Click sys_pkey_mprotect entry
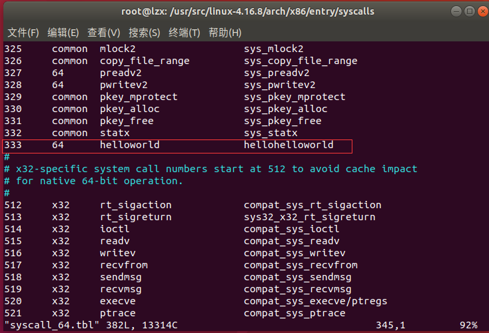Image resolution: width=489 pixels, height=333 pixels. [294, 97]
